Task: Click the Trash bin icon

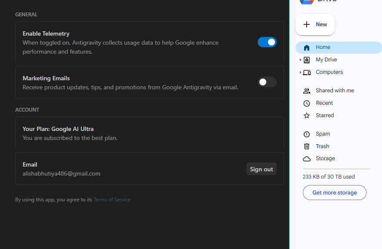Action: (307, 146)
